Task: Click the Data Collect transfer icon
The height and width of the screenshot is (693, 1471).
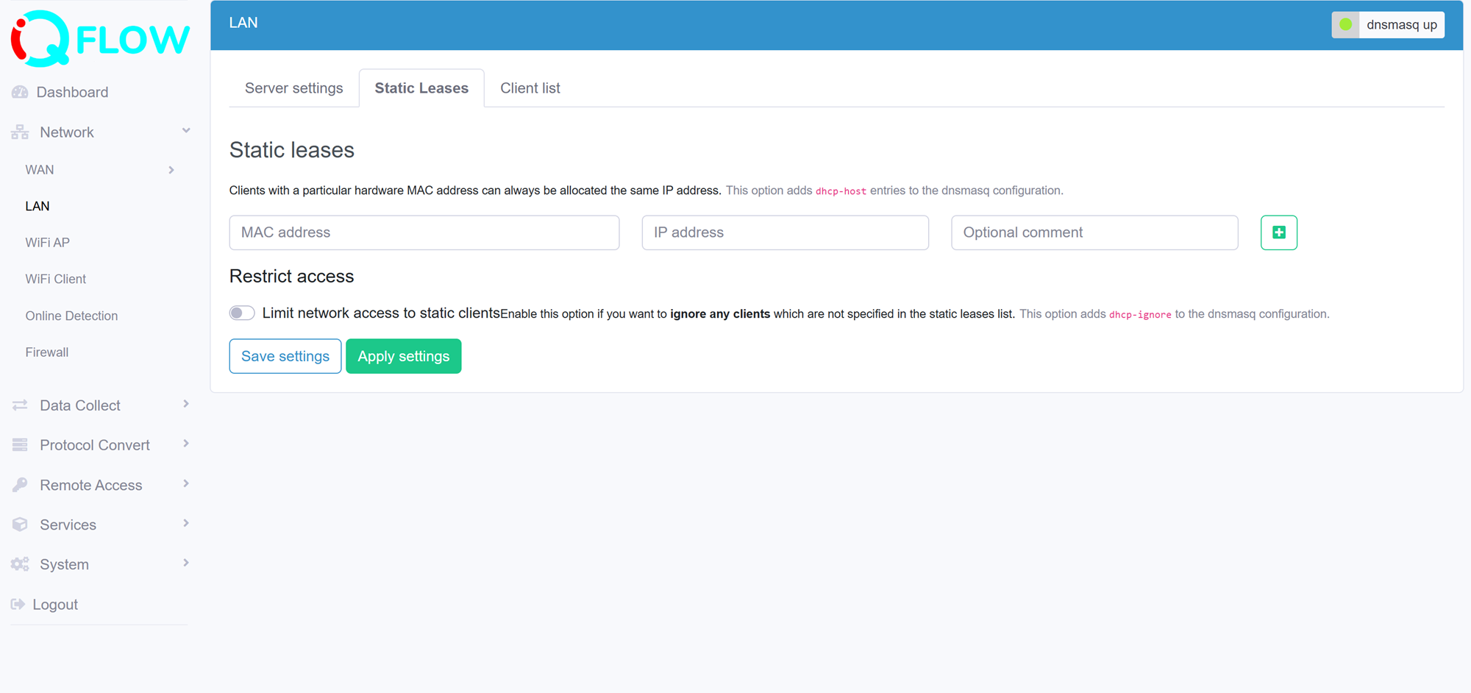Action: coord(19,405)
